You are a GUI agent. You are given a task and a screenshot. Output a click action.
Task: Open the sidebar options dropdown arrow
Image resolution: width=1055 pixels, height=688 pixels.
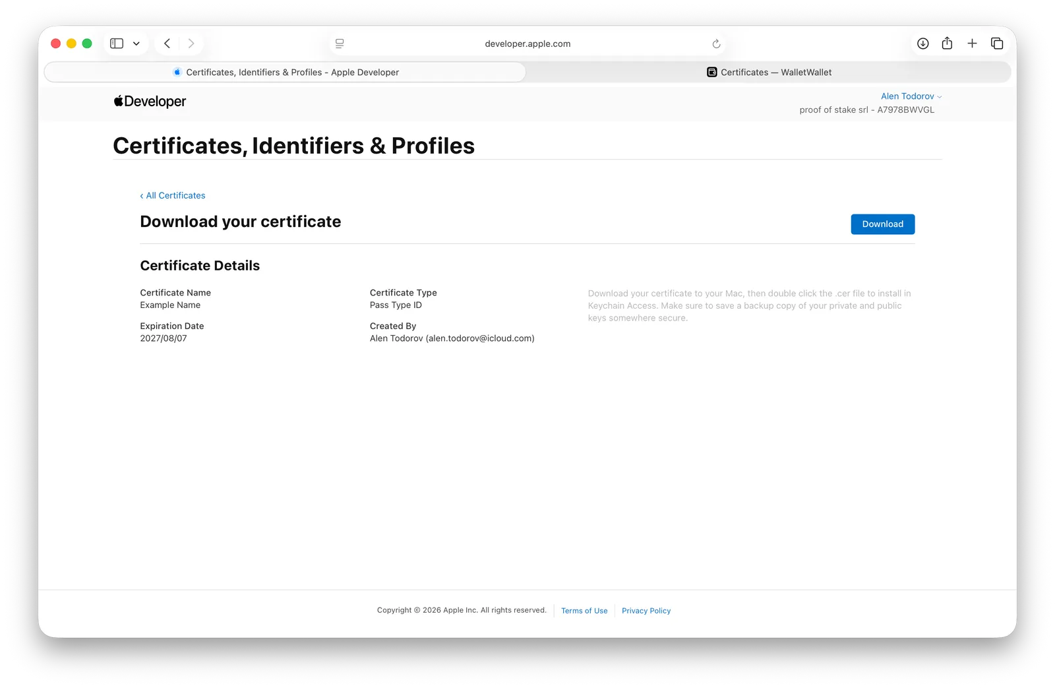coord(136,44)
